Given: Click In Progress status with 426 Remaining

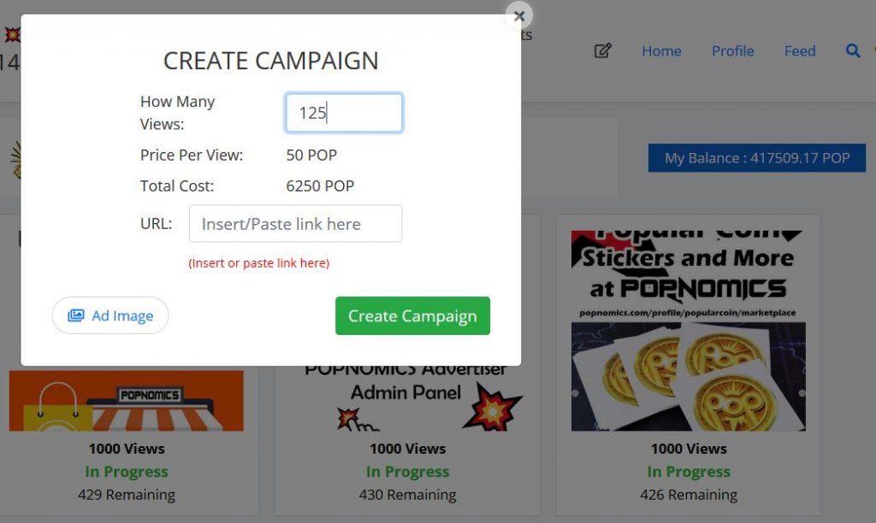Looking at the screenshot, I should 689,472.
